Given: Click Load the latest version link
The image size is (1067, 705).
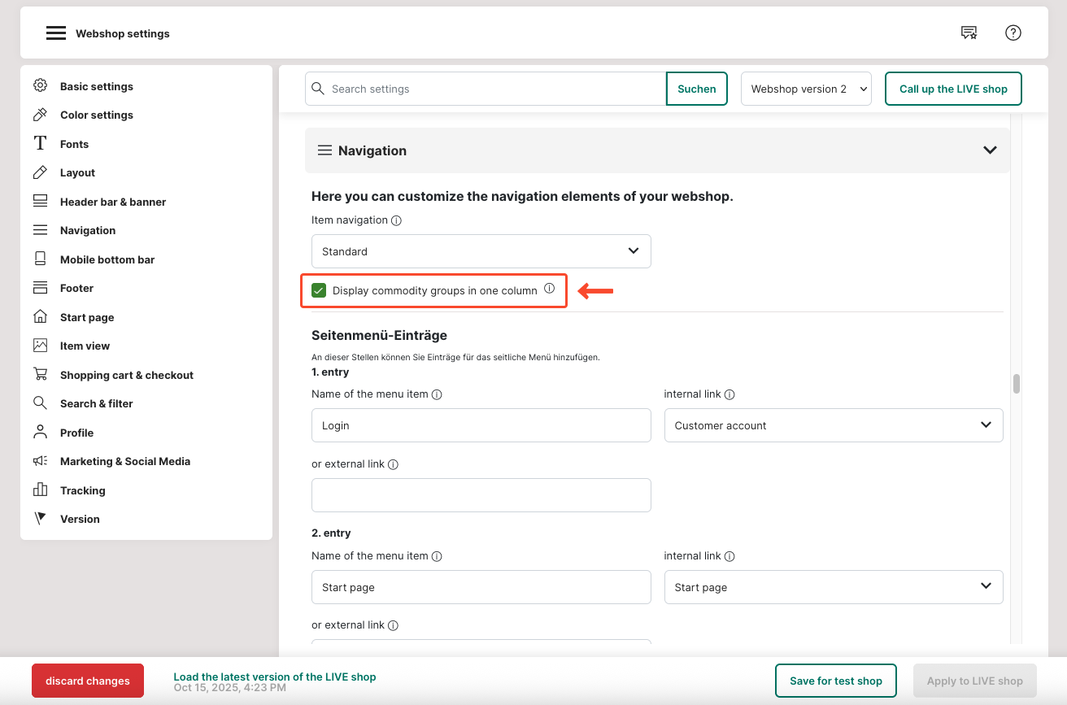Looking at the screenshot, I should [x=274, y=677].
